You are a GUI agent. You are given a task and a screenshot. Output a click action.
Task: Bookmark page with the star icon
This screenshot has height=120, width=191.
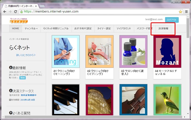[x=180, y=11]
